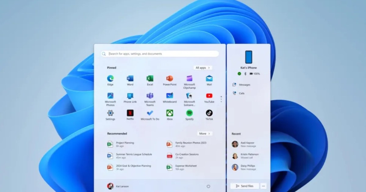
Task: Open the Project Planning recommended file
Action: pos(121,144)
